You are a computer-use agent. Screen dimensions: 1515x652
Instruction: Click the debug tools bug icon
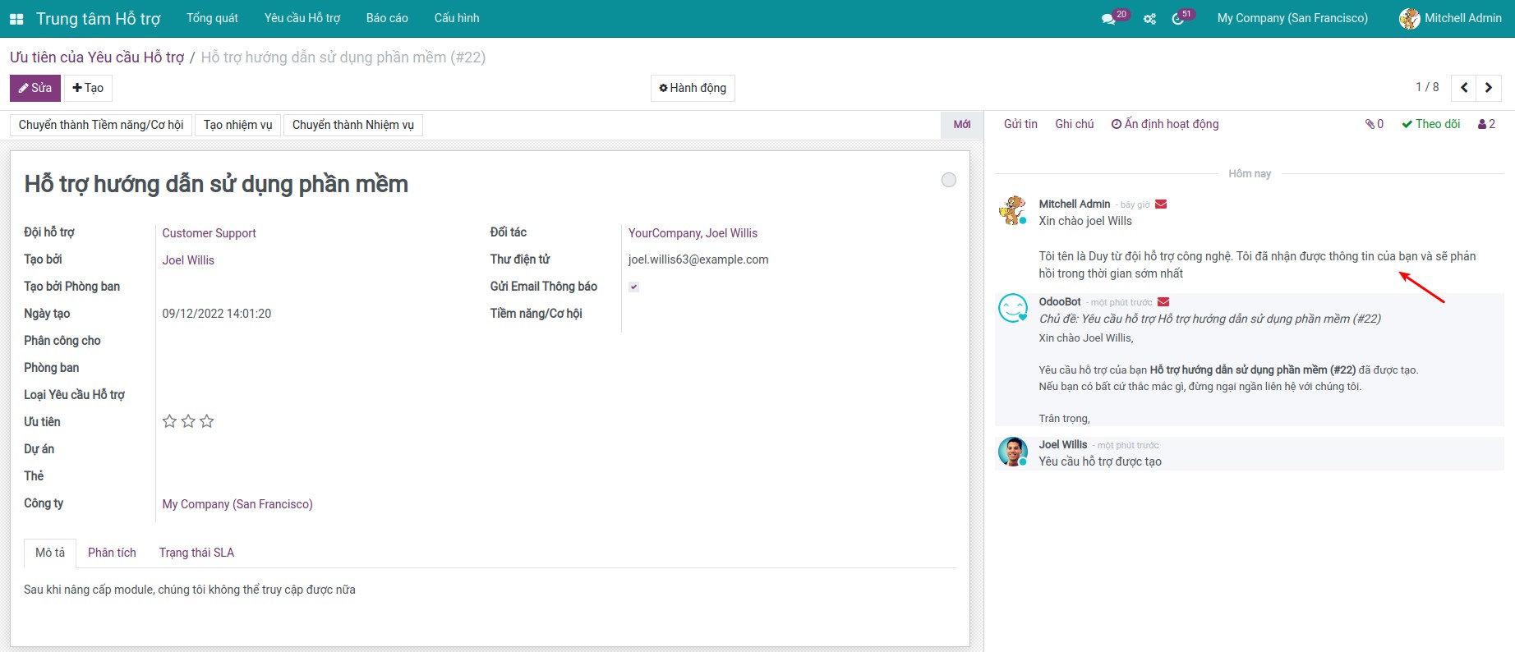point(1149,19)
